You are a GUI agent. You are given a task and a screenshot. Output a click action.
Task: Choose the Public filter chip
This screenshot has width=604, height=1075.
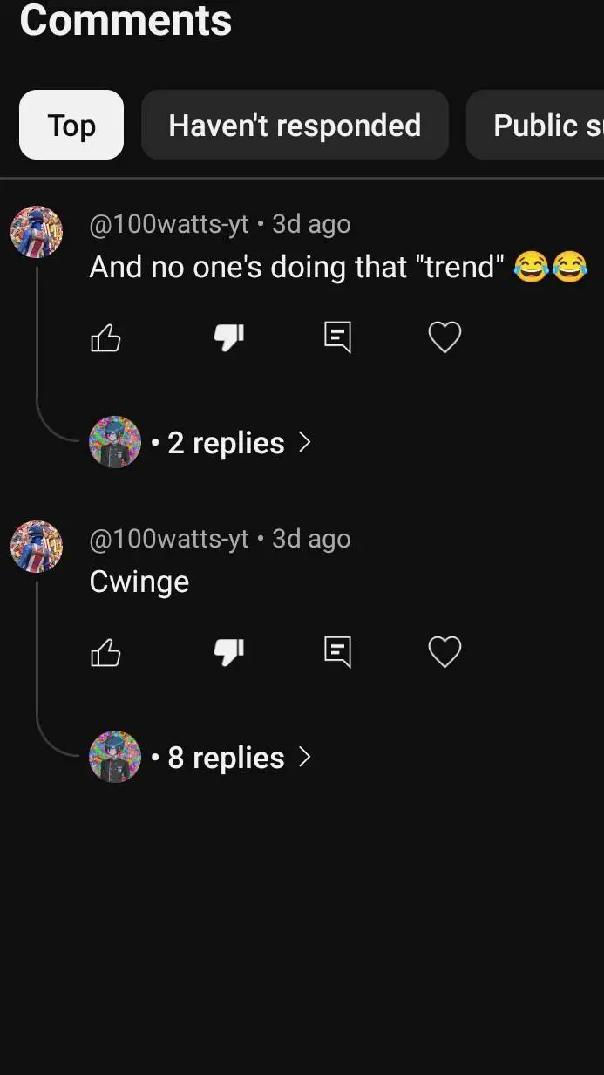point(540,126)
